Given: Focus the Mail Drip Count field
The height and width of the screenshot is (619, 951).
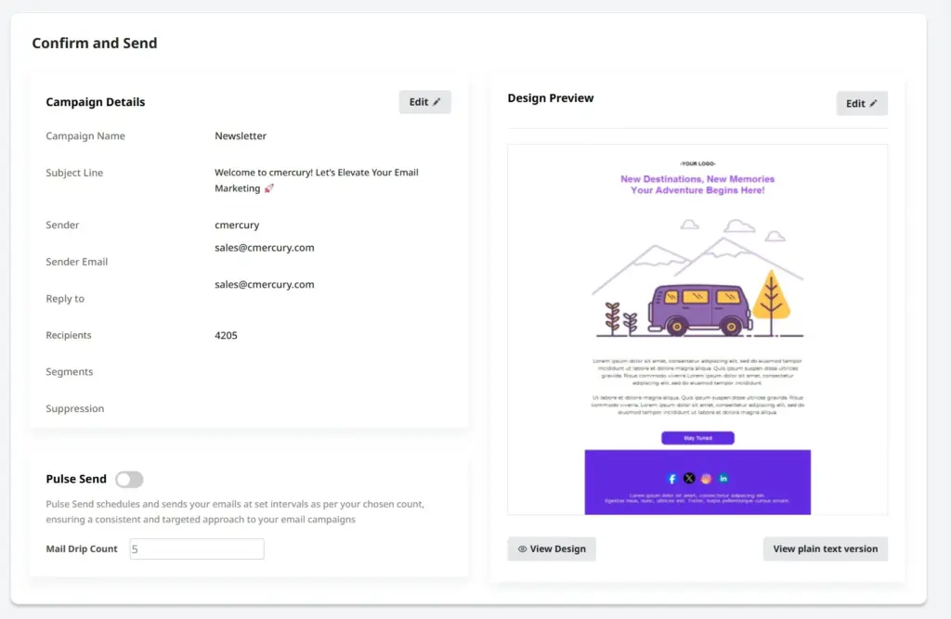Looking at the screenshot, I should click(x=197, y=548).
